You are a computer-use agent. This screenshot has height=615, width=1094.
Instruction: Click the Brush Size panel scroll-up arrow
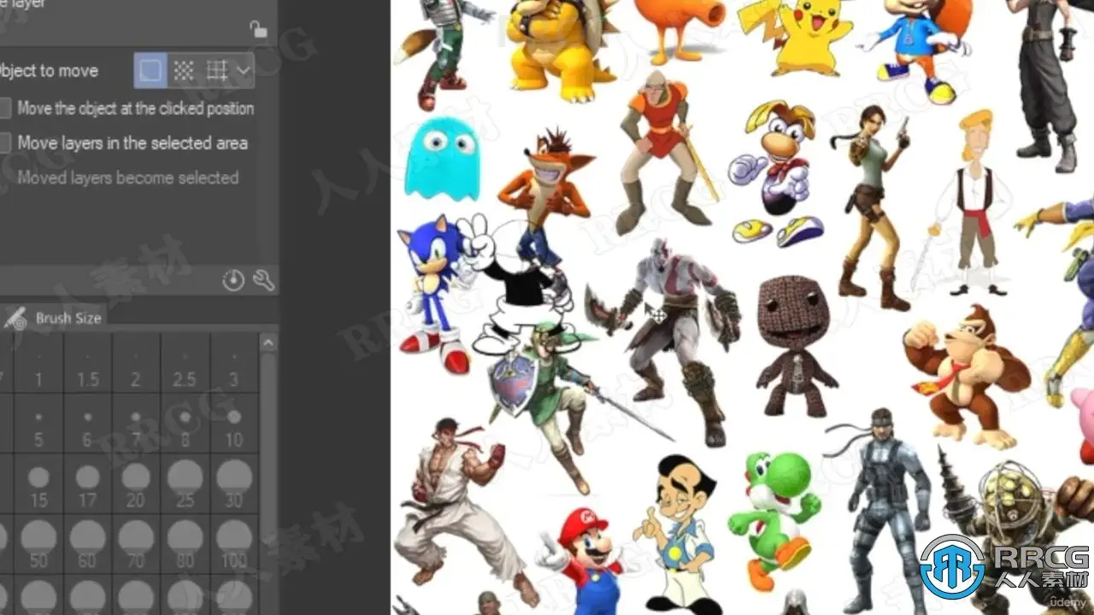(x=268, y=343)
